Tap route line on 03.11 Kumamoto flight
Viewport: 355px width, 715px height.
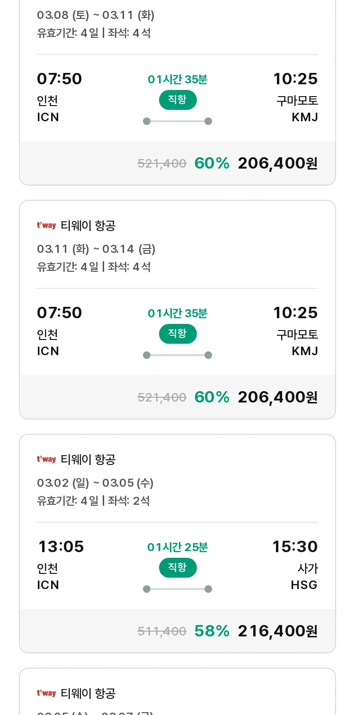click(x=177, y=355)
